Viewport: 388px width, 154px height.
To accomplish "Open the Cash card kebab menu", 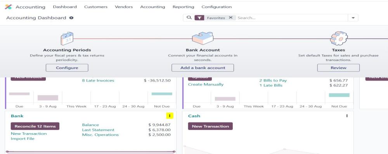I will 347,116.
